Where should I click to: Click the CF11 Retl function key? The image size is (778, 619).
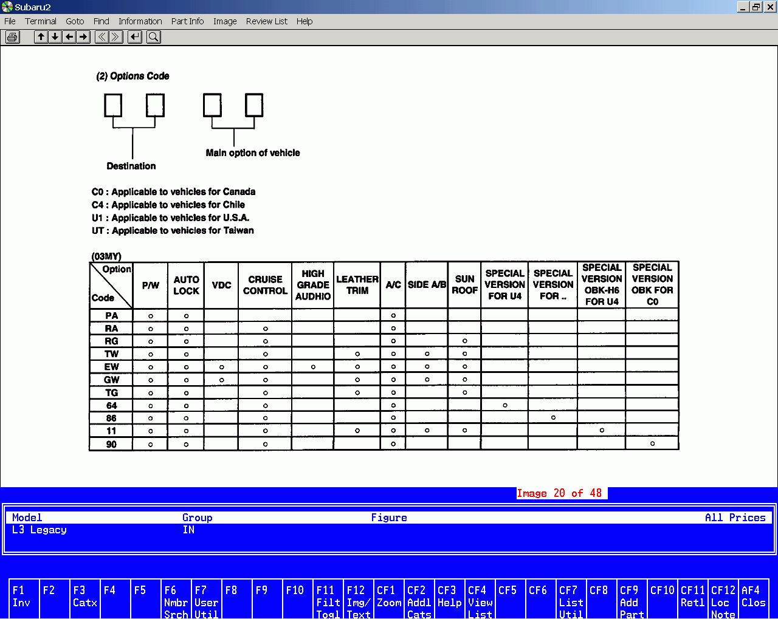(x=693, y=599)
